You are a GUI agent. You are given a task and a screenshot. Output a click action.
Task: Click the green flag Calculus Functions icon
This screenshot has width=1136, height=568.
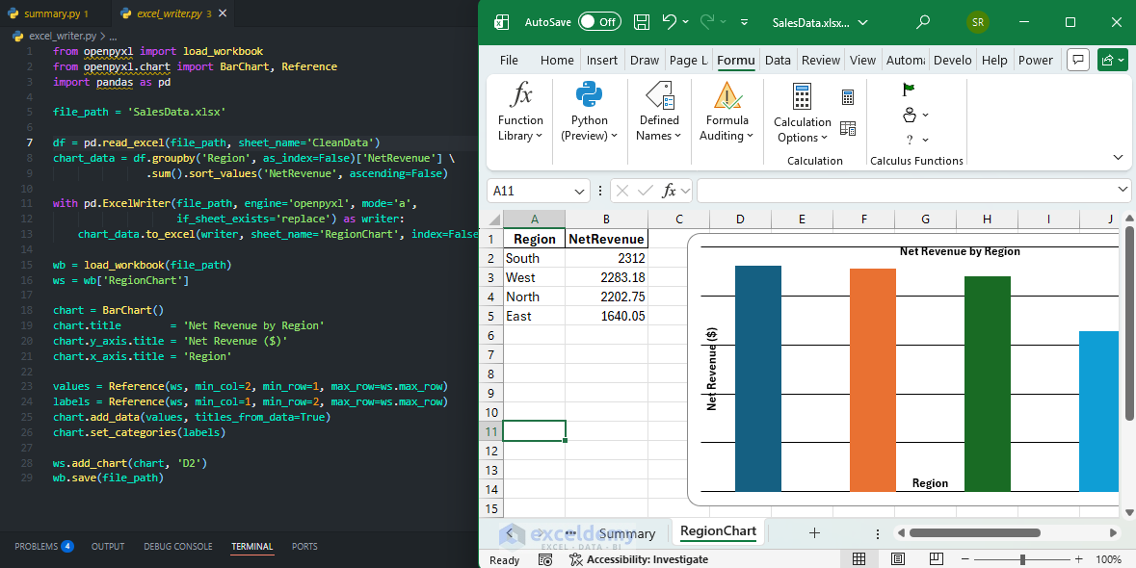[909, 90]
